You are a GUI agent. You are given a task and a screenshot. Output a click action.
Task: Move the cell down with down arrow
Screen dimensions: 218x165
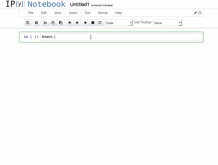(77, 23)
